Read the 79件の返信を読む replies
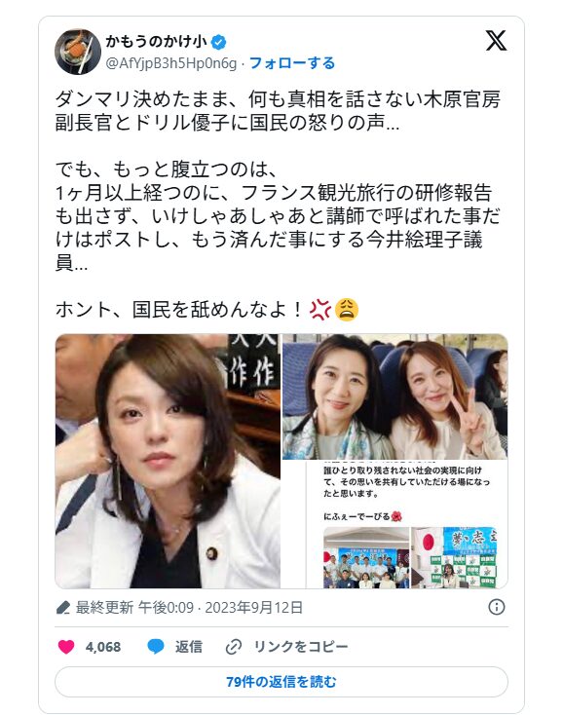Viewport: 563px width, 715px height. click(281, 682)
